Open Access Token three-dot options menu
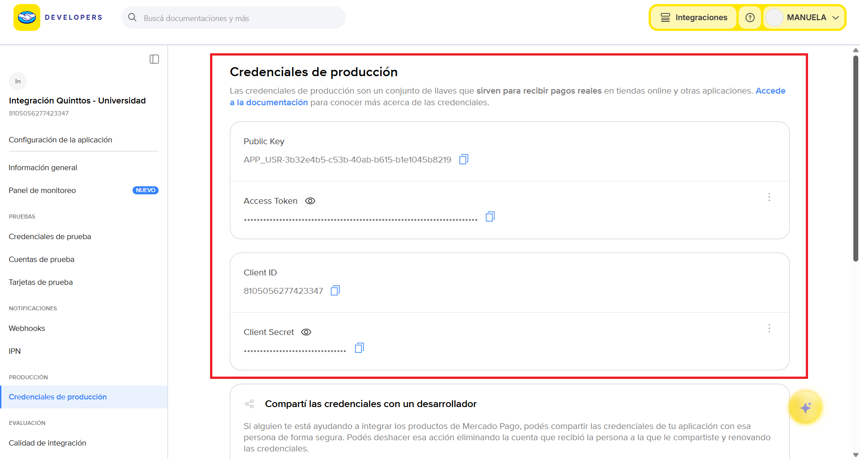860x459 pixels. pos(769,197)
